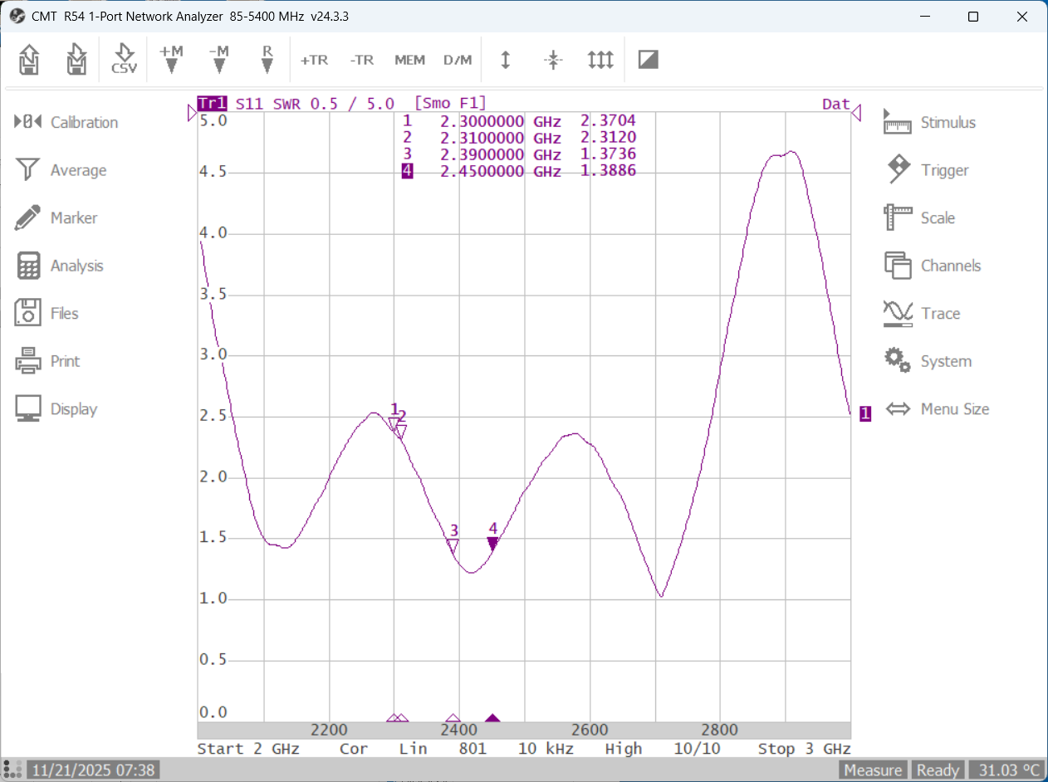This screenshot has width=1048, height=782.
Task: Click the R reference marker icon
Action: (267, 60)
